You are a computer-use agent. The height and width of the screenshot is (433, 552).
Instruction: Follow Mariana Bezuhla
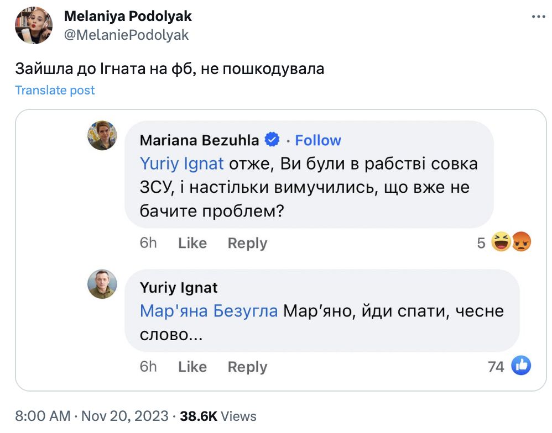[x=318, y=140]
